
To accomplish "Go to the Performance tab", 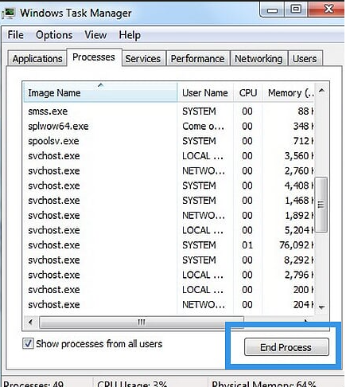I will pyautogui.click(x=197, y=58).
